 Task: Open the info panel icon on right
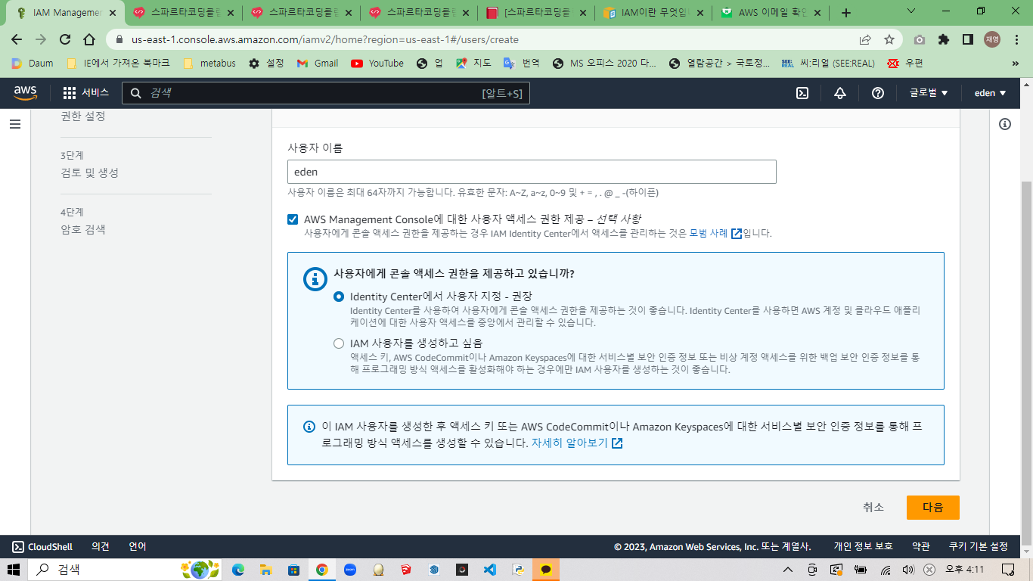pyautogui.click(x=1005, y=124)
